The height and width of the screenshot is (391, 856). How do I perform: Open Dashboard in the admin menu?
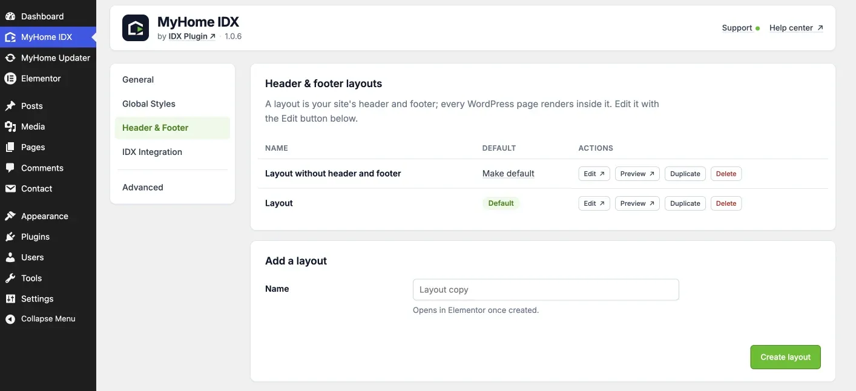pos(48,16)
